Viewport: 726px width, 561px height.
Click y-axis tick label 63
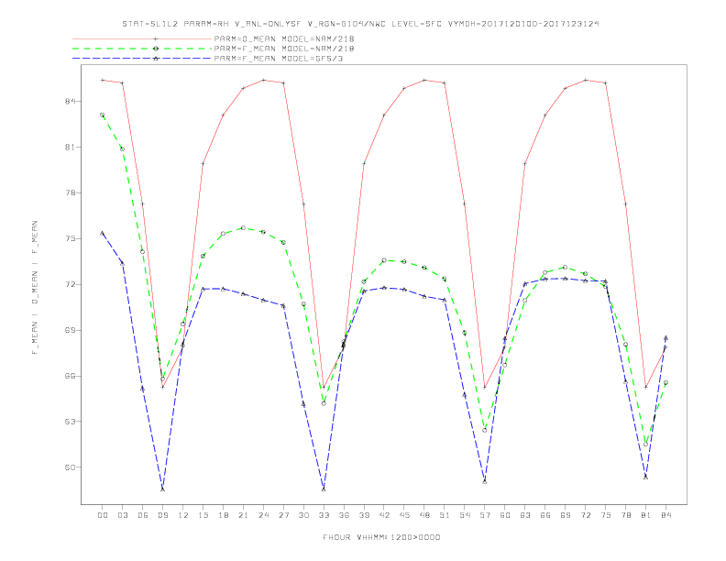tap(70, 422)
